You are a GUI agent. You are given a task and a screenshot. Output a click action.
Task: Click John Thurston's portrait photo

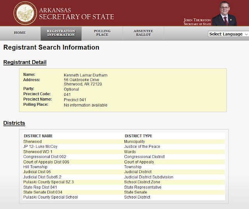coord(224,14)
